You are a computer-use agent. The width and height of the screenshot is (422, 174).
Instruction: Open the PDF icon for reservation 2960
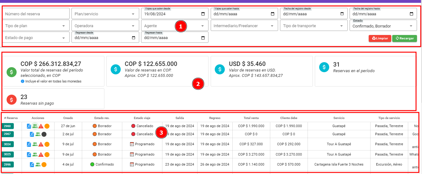tap(29, 126)
